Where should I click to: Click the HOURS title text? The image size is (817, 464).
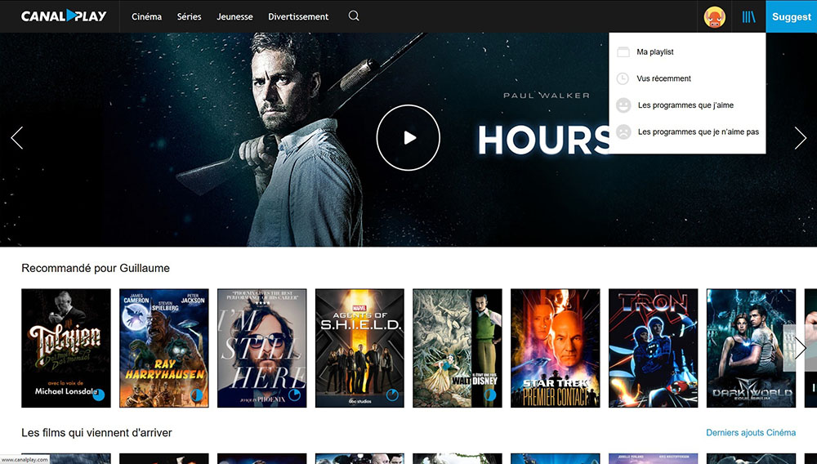(x=543, y=141)
